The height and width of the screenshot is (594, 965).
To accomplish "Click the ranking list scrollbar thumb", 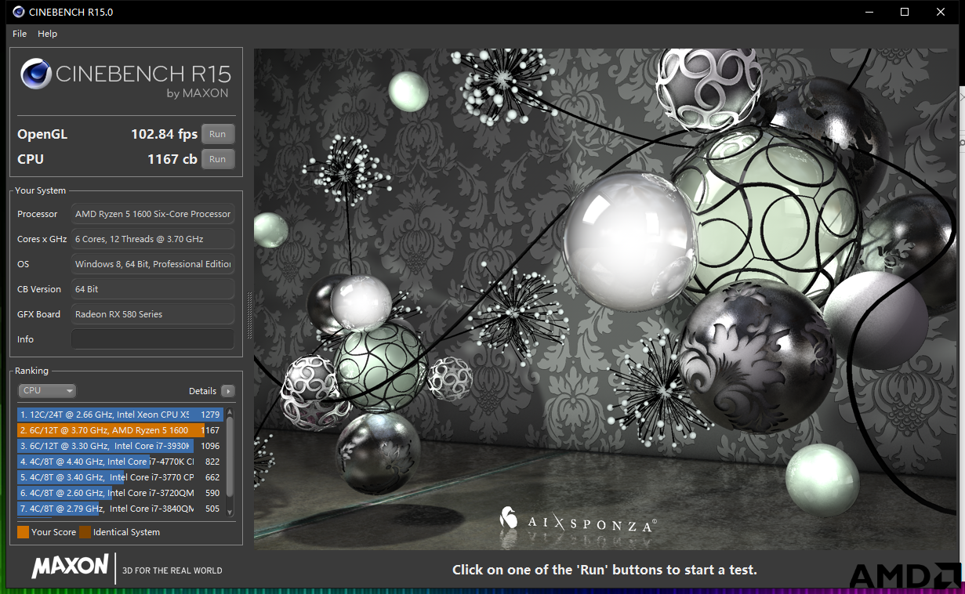I will [x=230, y=456].
